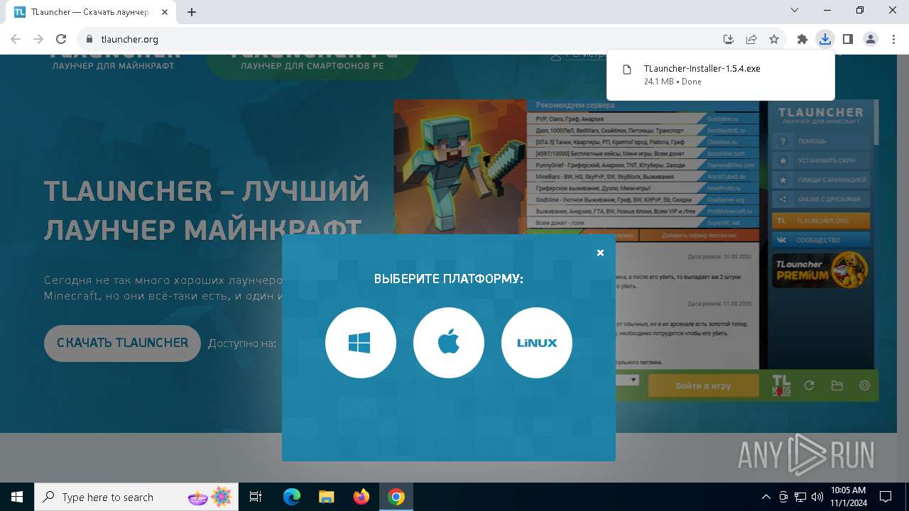The height and width of the screenshot is (511, 909).
Task: Open Task View on the taskbar
Action: point(256,497)
